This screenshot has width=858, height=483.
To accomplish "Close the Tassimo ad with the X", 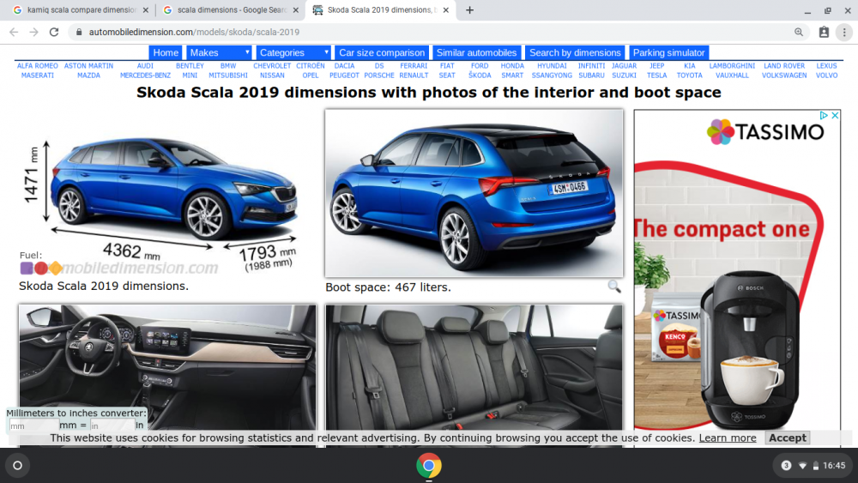I will [x=835, y=116].
